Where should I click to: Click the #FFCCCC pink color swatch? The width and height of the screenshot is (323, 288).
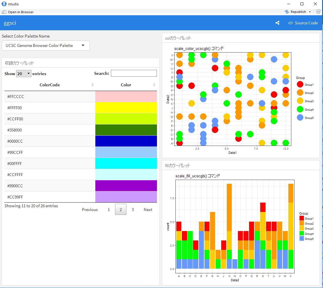tap(126, 97)
